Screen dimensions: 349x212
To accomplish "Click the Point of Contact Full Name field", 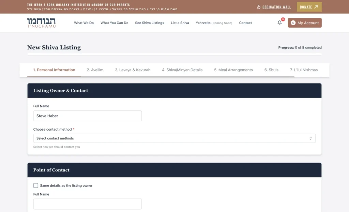I will [x=87, y=204].
